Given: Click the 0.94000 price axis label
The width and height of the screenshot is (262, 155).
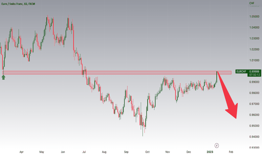Looking at the screenshot, I should click(x=254, y=137).
